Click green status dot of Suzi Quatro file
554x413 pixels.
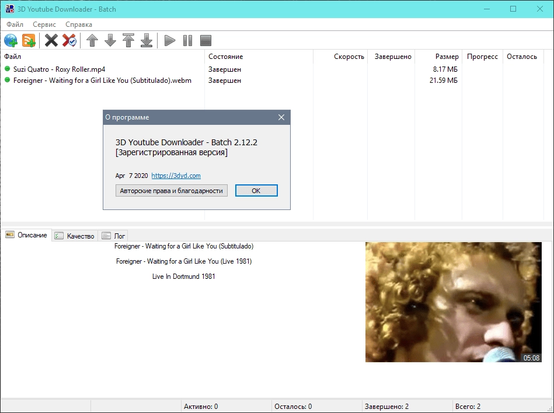point(8,69)
